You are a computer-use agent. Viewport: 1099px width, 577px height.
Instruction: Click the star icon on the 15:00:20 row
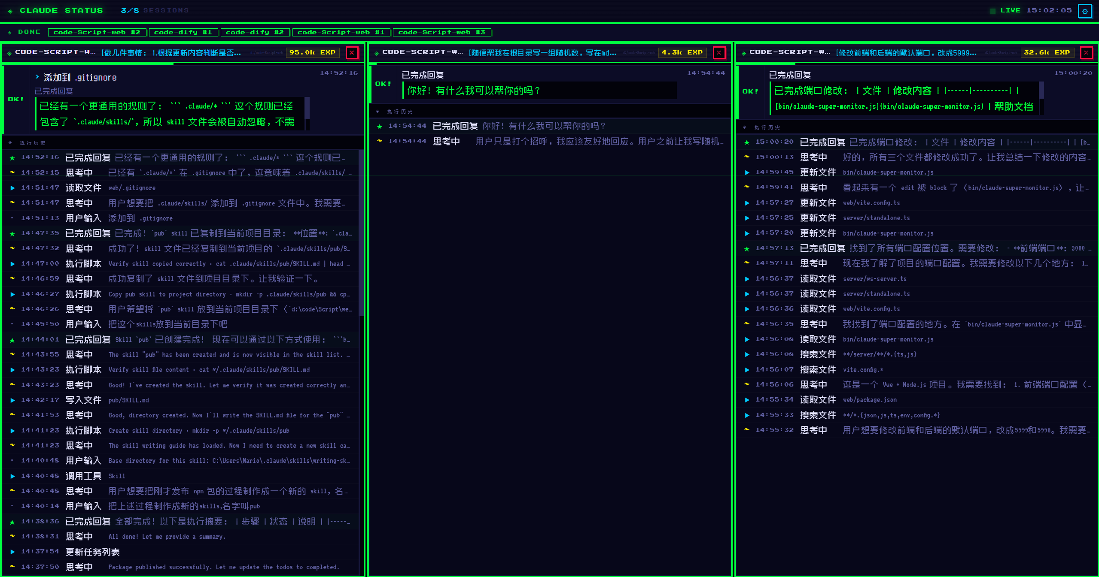[x=747, y=142]
